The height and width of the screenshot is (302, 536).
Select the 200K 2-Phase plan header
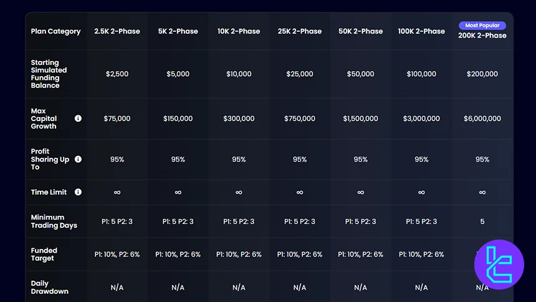tap(482, 36)
